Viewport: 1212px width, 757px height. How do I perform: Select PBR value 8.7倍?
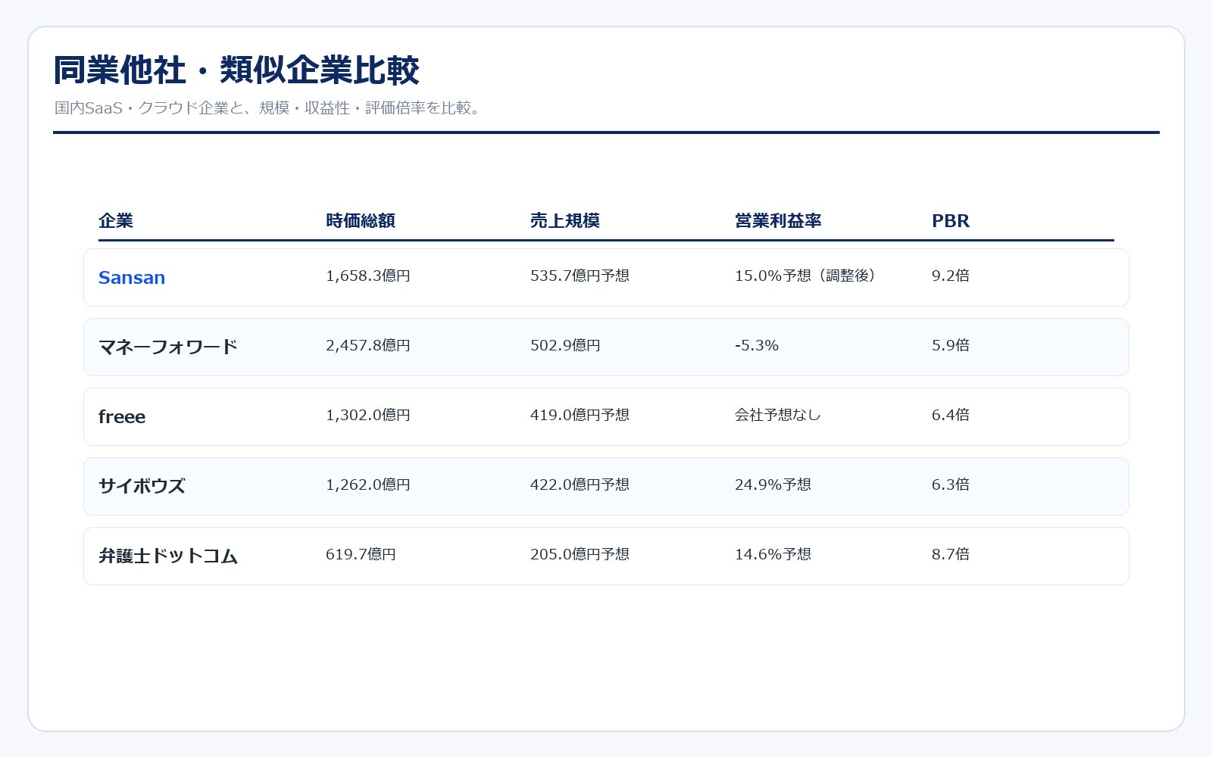pyautogui.click(x=951, y=554)
